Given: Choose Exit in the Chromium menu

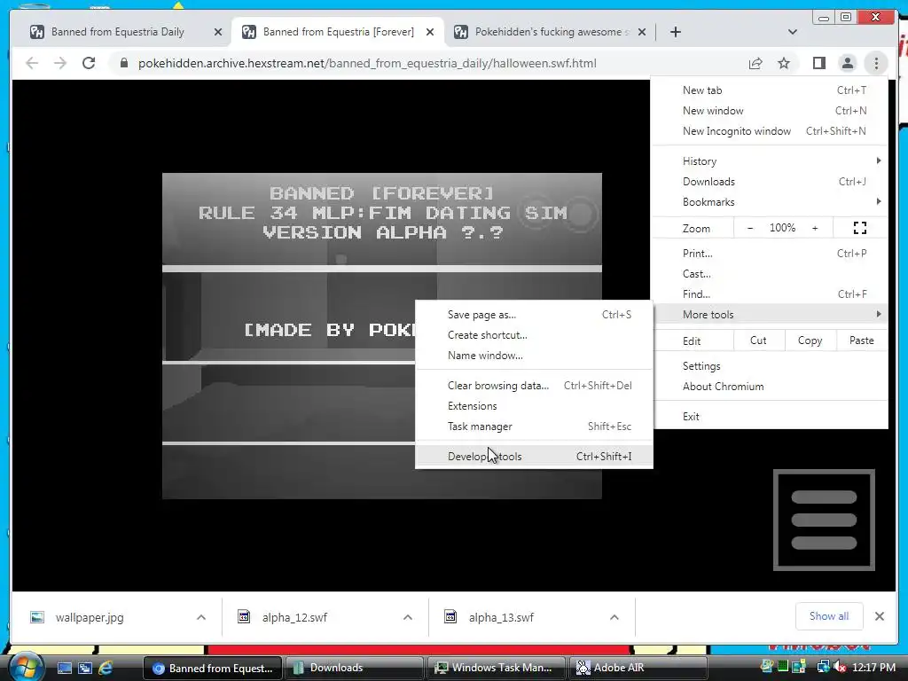Looking at the screenshot, I should tap(771, 417).
